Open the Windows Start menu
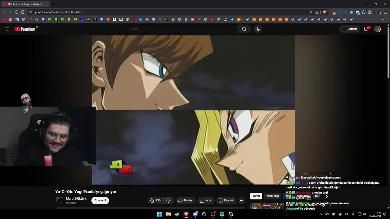The height and width of the screenshot is (219, 390). tap(159, 214)
